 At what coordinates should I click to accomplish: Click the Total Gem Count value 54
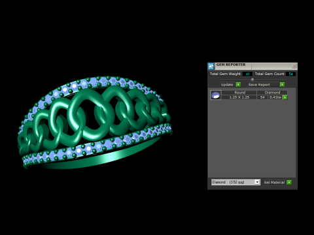click(290, 74)
